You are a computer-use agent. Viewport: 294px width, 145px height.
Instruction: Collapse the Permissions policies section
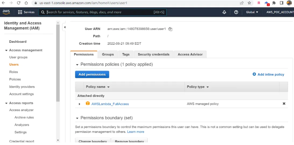pos(77,65)
